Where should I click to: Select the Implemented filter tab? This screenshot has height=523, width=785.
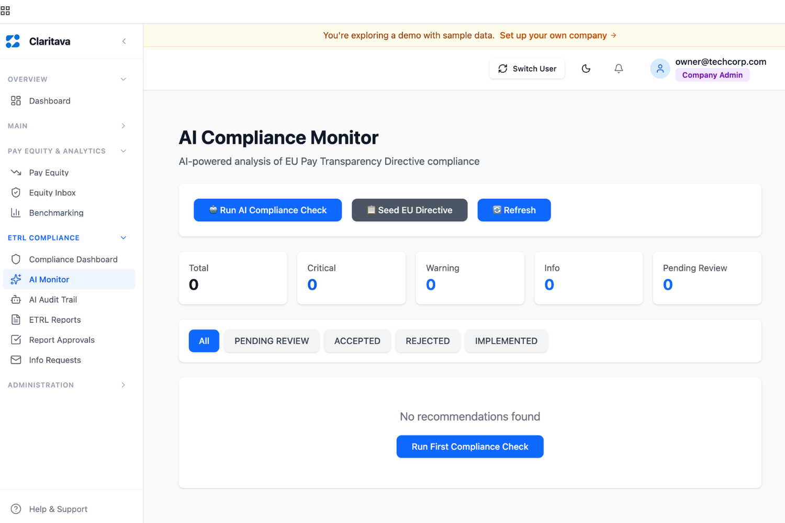(x=506, y=341)
